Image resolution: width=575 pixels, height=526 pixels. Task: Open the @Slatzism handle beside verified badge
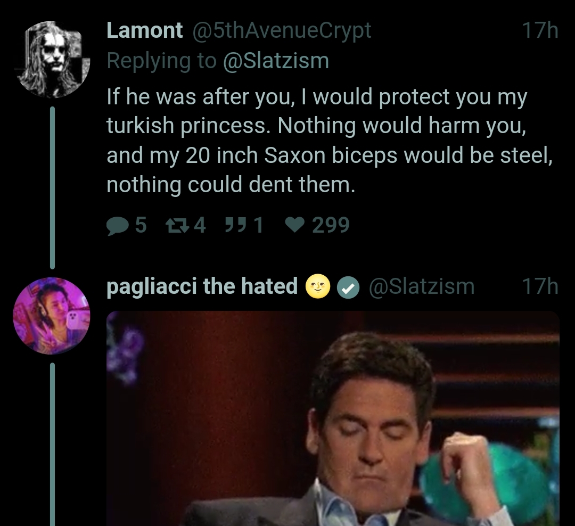point(422,286)
